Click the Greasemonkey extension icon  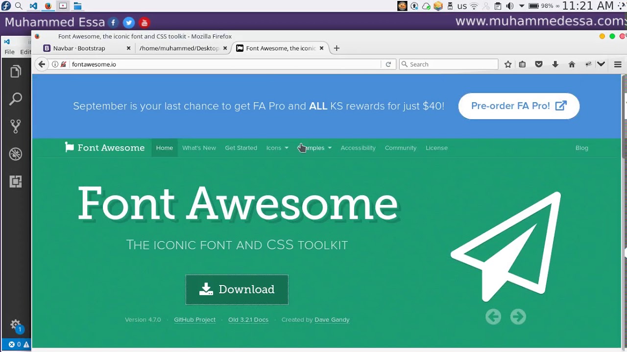[x=588, y=64]
